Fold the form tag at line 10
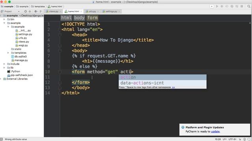Screen dimensions: 252x141 click(60, 72)
